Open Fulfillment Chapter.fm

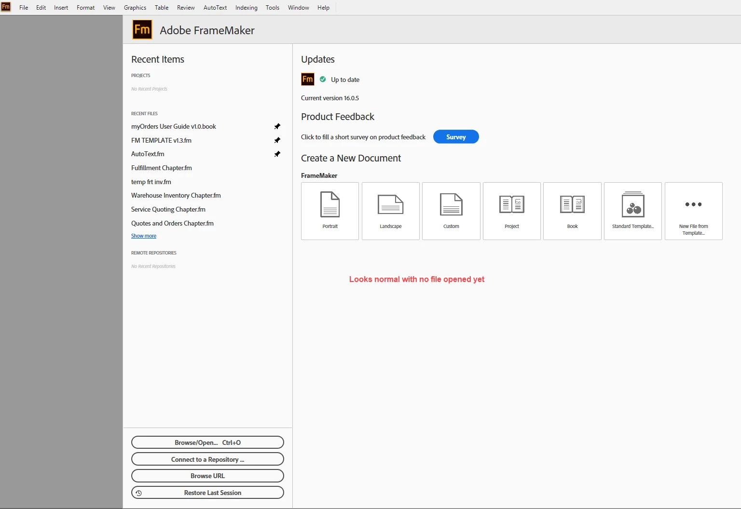(162, 168)
